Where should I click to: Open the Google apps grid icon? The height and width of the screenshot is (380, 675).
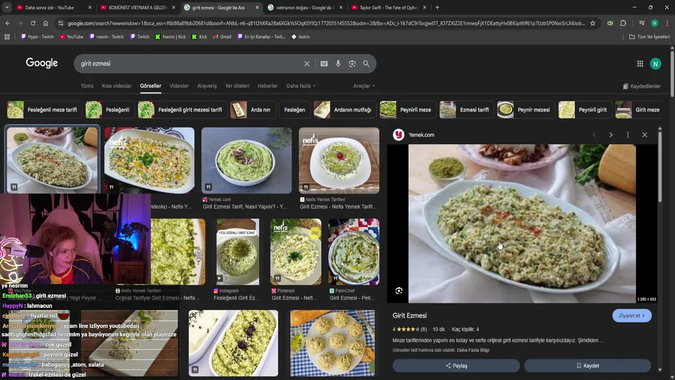pos(640,64)
